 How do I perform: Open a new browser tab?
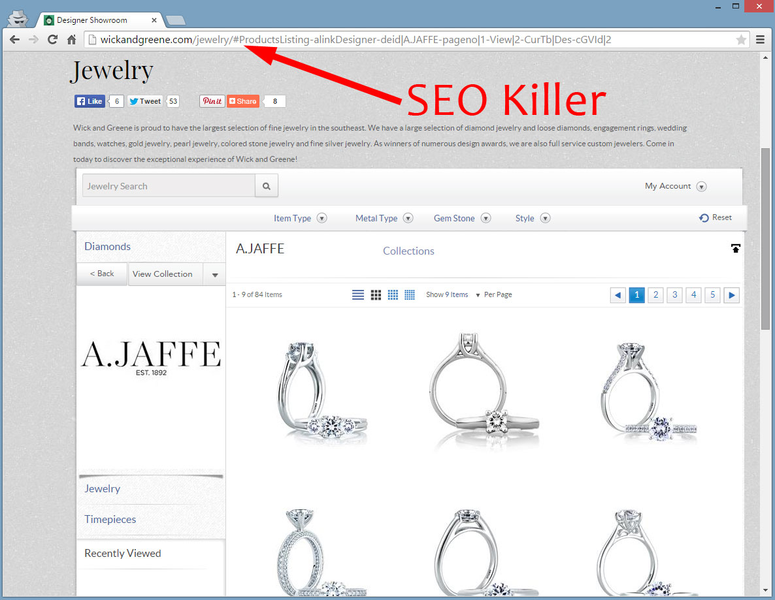click(x=176, y=20)
